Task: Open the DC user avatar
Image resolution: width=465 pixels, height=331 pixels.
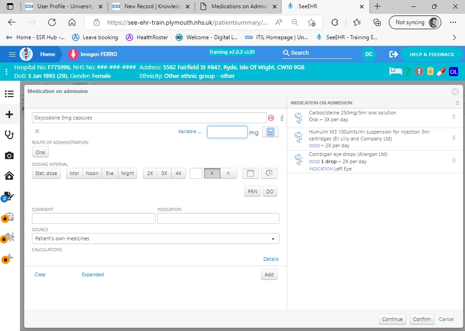Action: (369, 54)
